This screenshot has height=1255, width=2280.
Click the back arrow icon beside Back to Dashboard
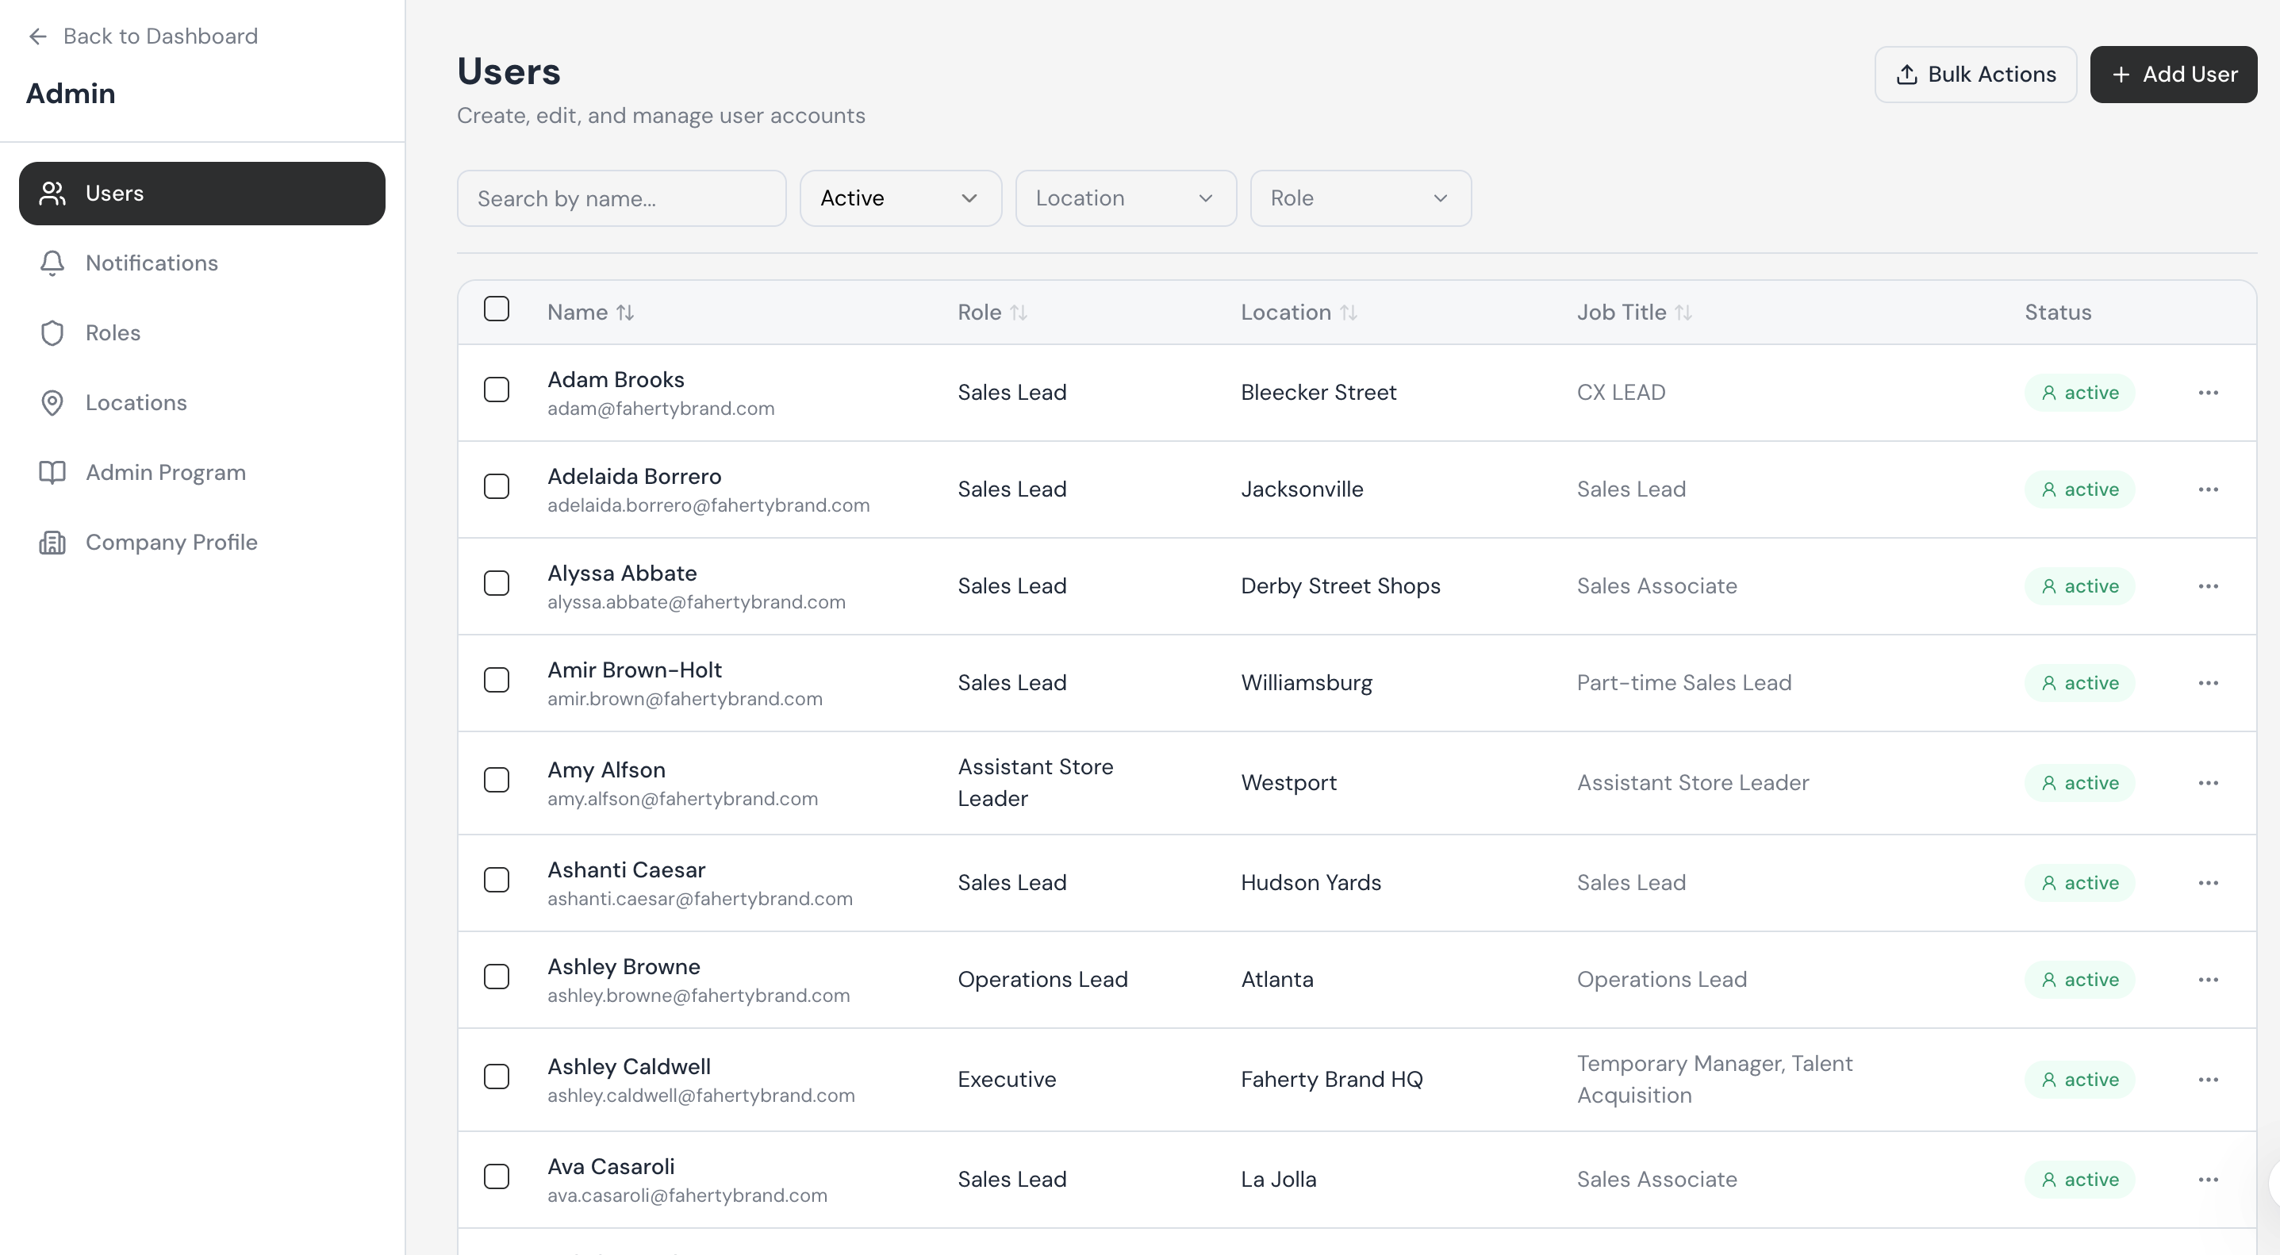37,36
